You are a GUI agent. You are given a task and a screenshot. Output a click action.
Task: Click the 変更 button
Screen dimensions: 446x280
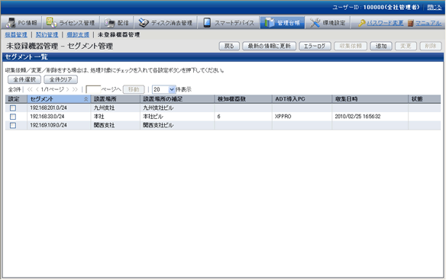[x=406, y=46]
